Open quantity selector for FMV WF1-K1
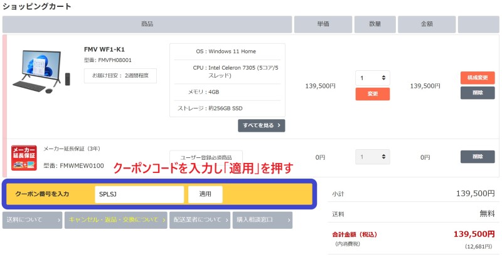Image resolution: width=502 pixels, height=257 pixels. tap(373, 78)
